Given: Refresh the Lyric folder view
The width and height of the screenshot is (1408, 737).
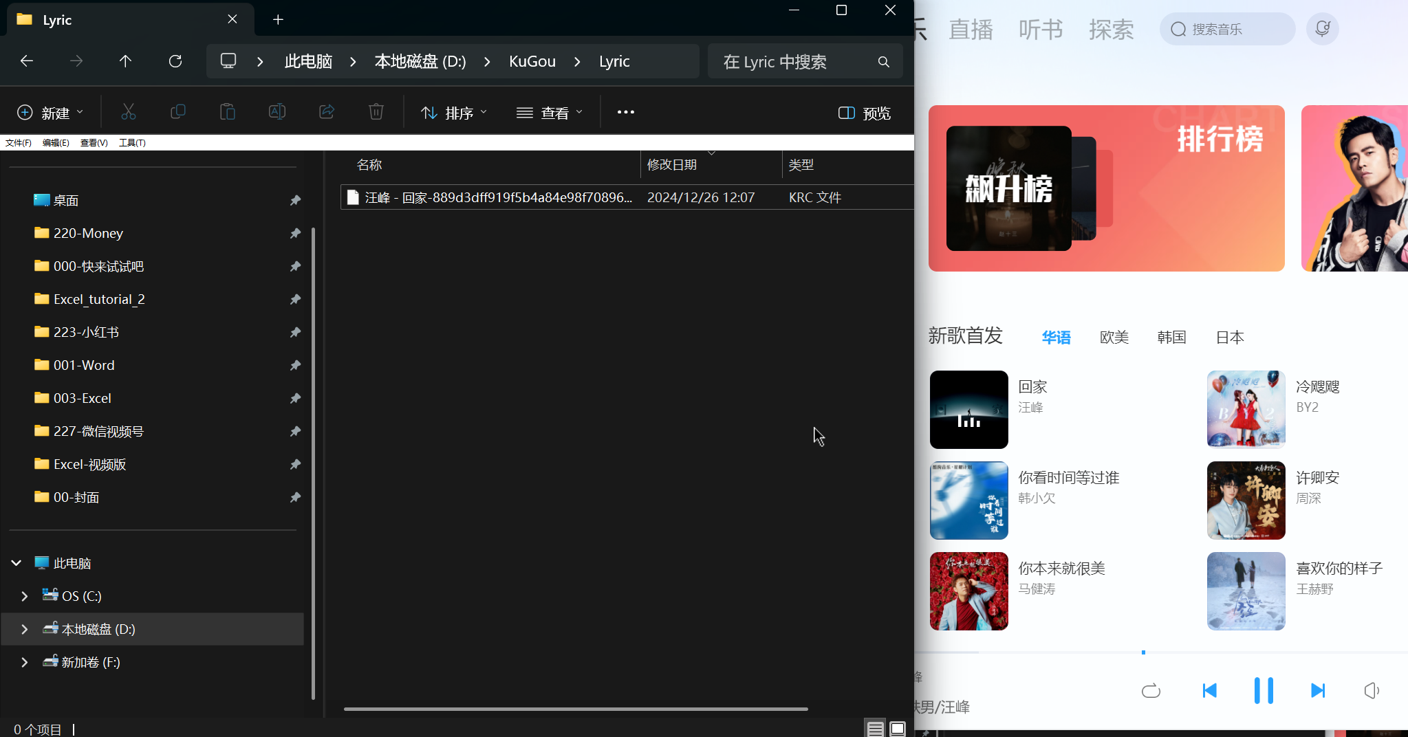Looking at the screenshot, I should 175,61.
